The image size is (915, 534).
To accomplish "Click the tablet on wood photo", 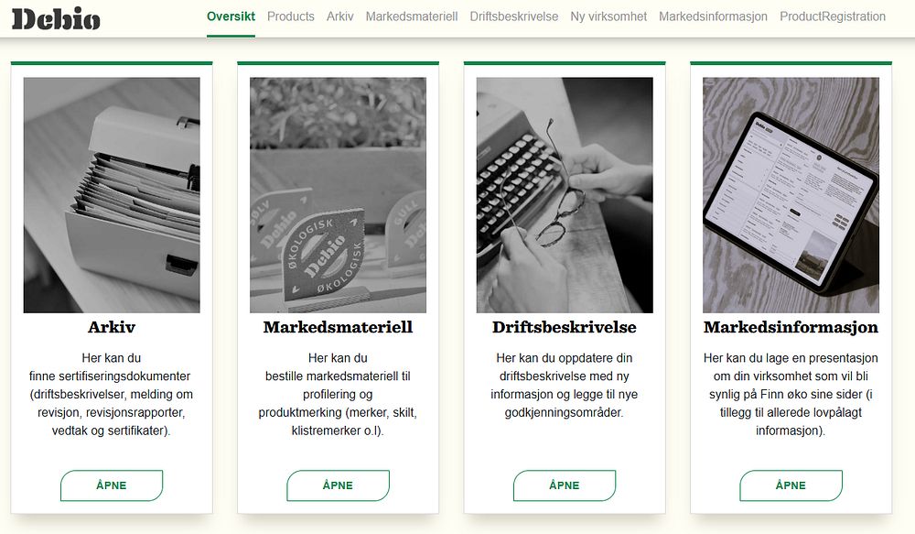I will click(791, 195).
